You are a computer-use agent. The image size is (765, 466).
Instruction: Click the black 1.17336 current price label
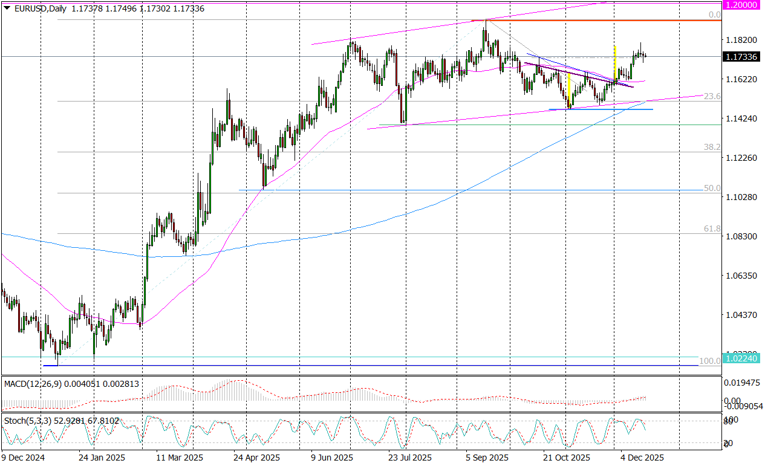click(741, 57)
